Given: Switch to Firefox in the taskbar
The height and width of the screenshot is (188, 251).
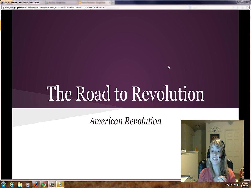Looking at the screenshot, I should tap(36, 185).
